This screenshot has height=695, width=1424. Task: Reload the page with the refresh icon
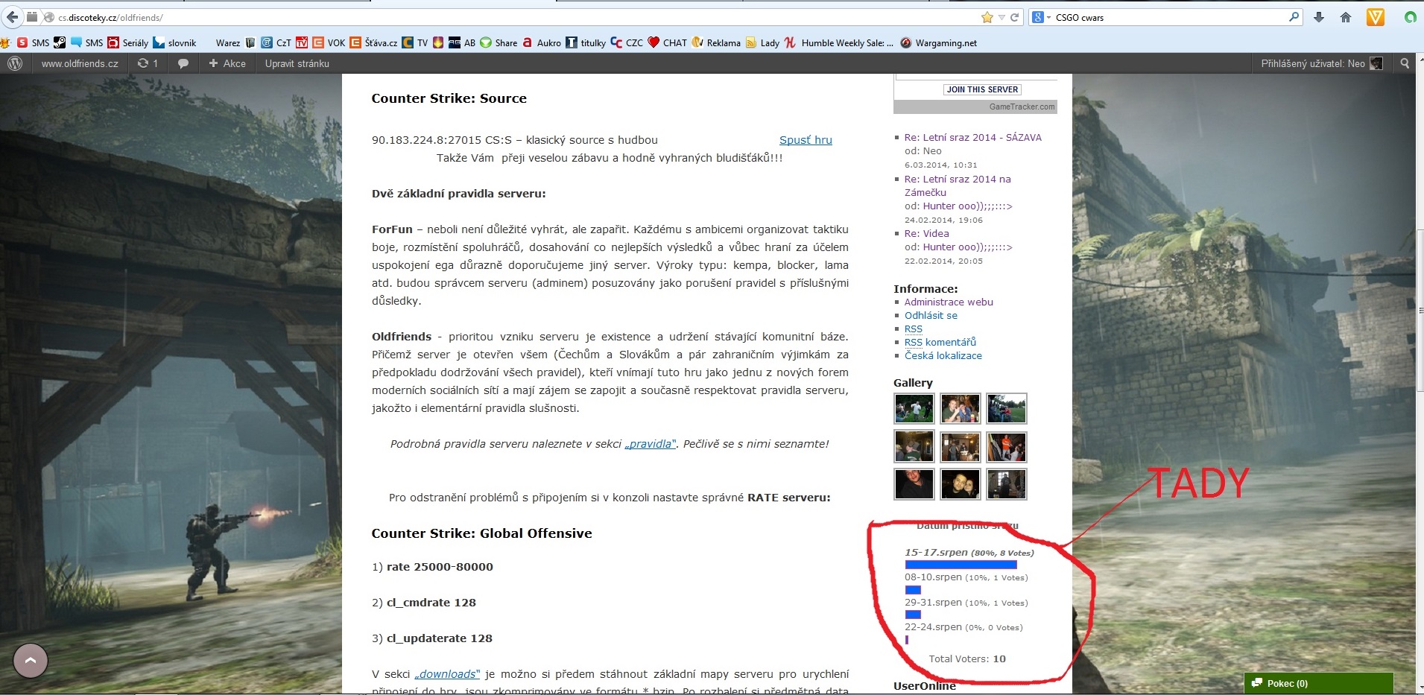click(1014, 17)
